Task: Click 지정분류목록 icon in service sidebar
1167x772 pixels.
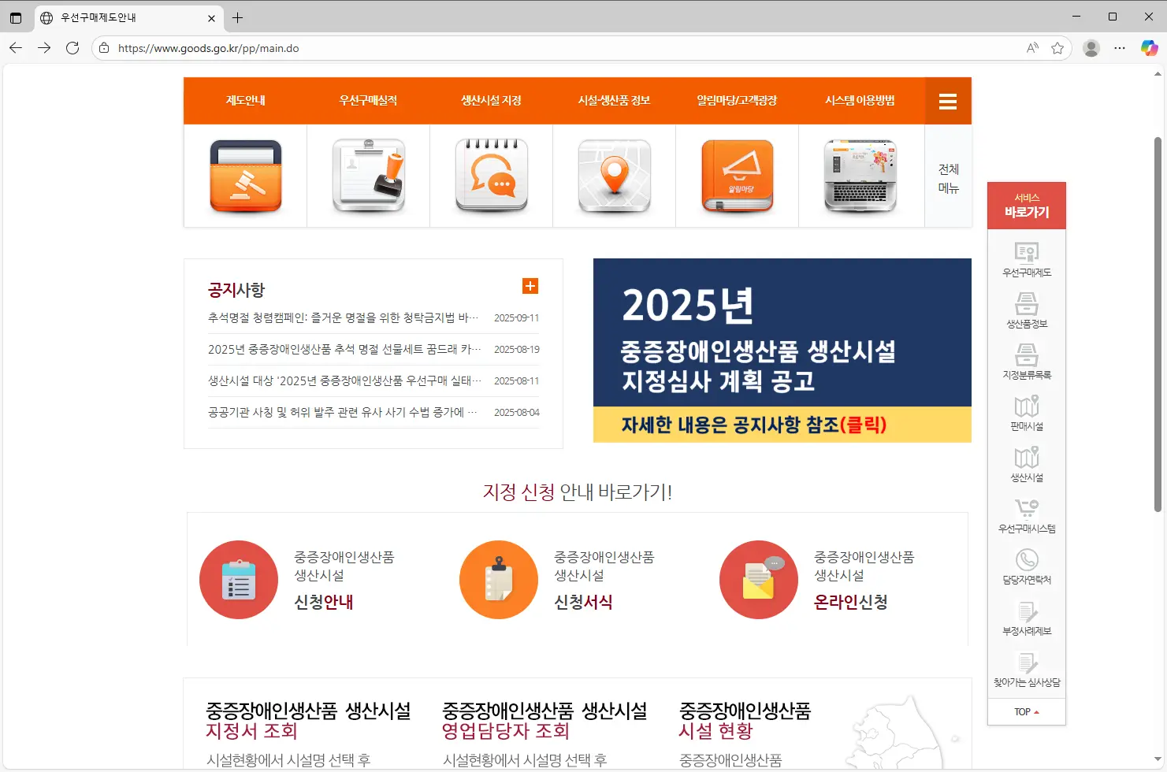Action: [x=1027, y=354]
